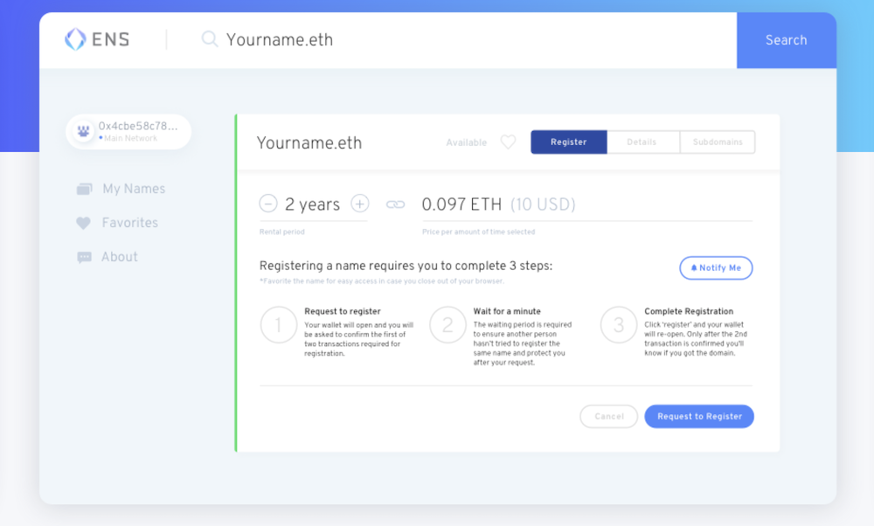
Task: Click the My Names cards icon
Action: tap(84, 189)
